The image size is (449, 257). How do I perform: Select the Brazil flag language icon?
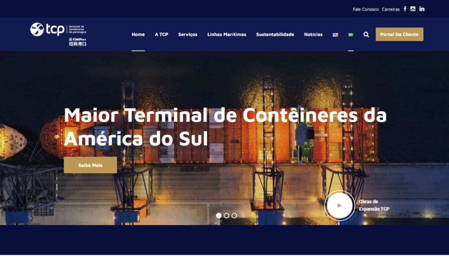point(351,35)
